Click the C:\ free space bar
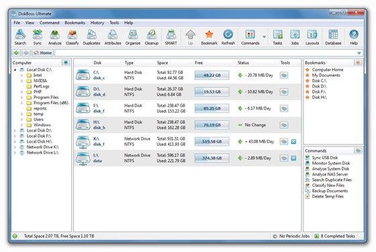 211,75
